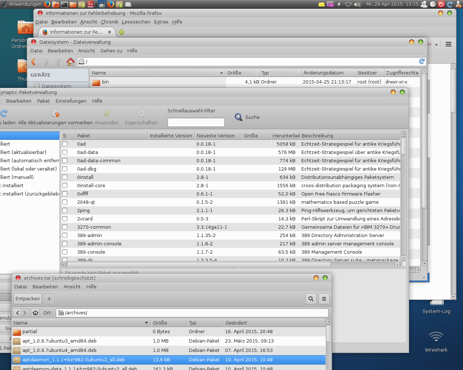
Task: Open Anwendungen applications menu
Action: click(22, 4)
